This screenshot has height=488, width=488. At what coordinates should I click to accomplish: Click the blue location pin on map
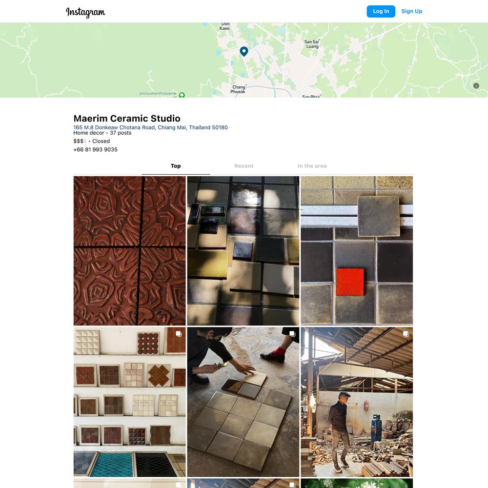coord(244,51)
